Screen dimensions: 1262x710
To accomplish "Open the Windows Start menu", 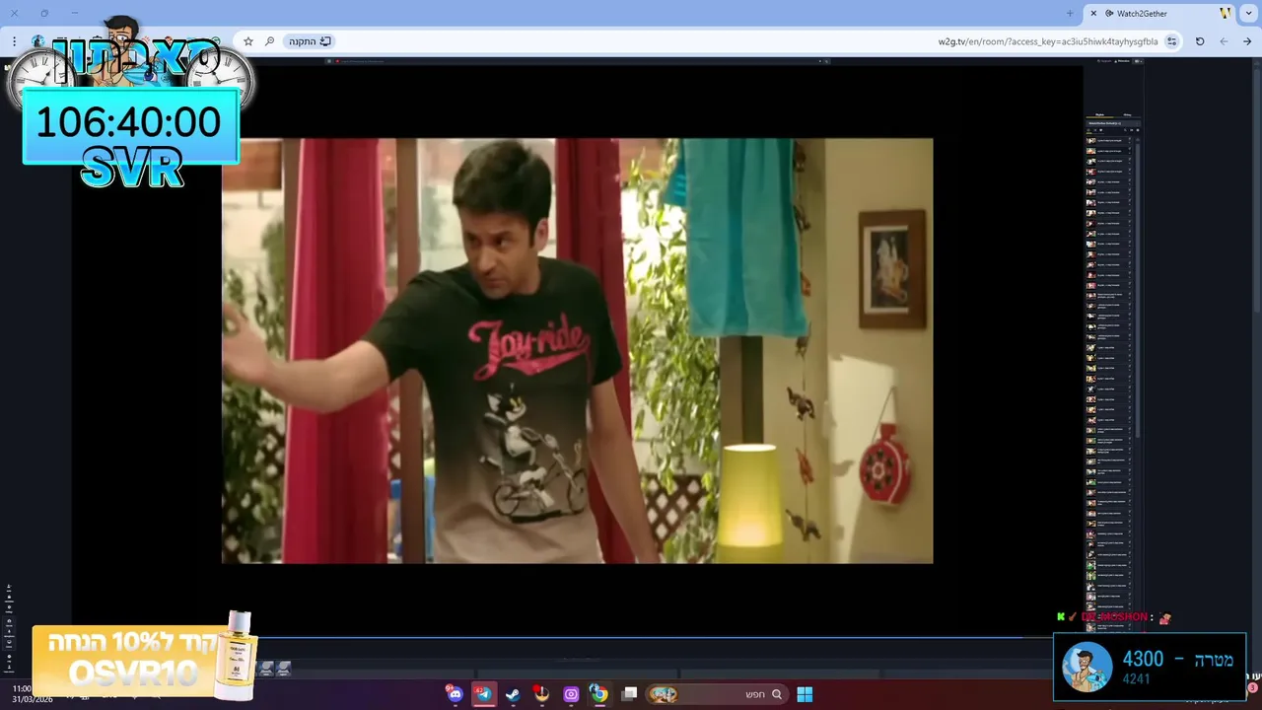I will [x=805, y=694].
